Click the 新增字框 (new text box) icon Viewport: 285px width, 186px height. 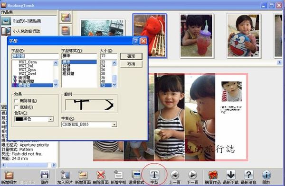[118, 175]
